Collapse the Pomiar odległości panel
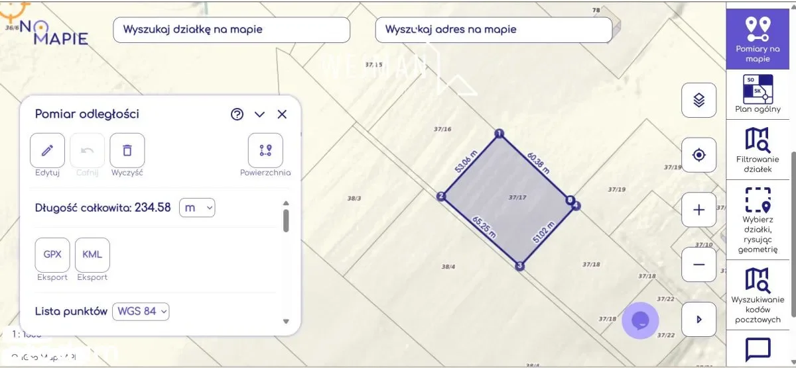 (259, 115)
